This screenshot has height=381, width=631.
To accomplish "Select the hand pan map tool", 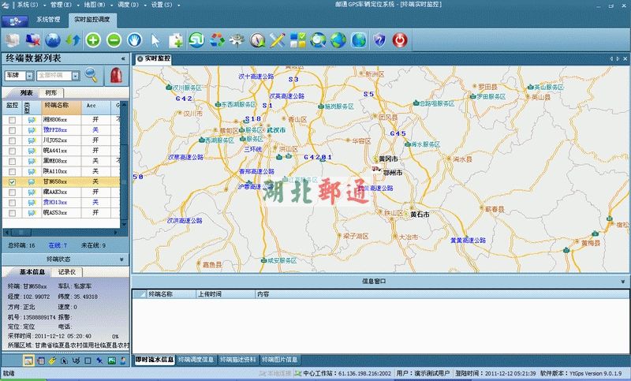I will point(135,39).
